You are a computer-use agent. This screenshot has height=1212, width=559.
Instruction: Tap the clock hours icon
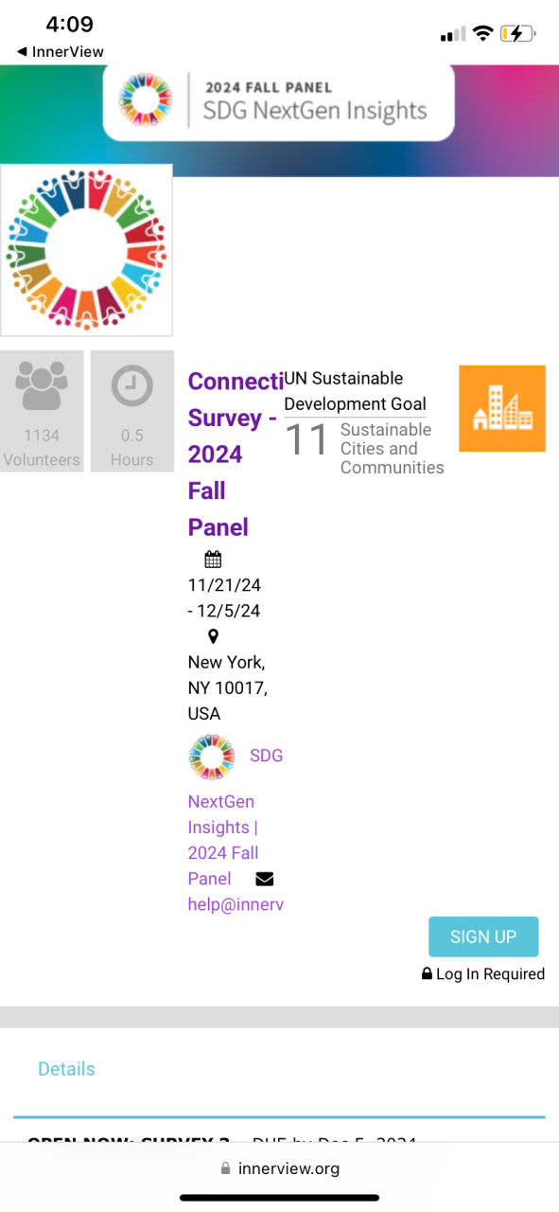point(131,387)
